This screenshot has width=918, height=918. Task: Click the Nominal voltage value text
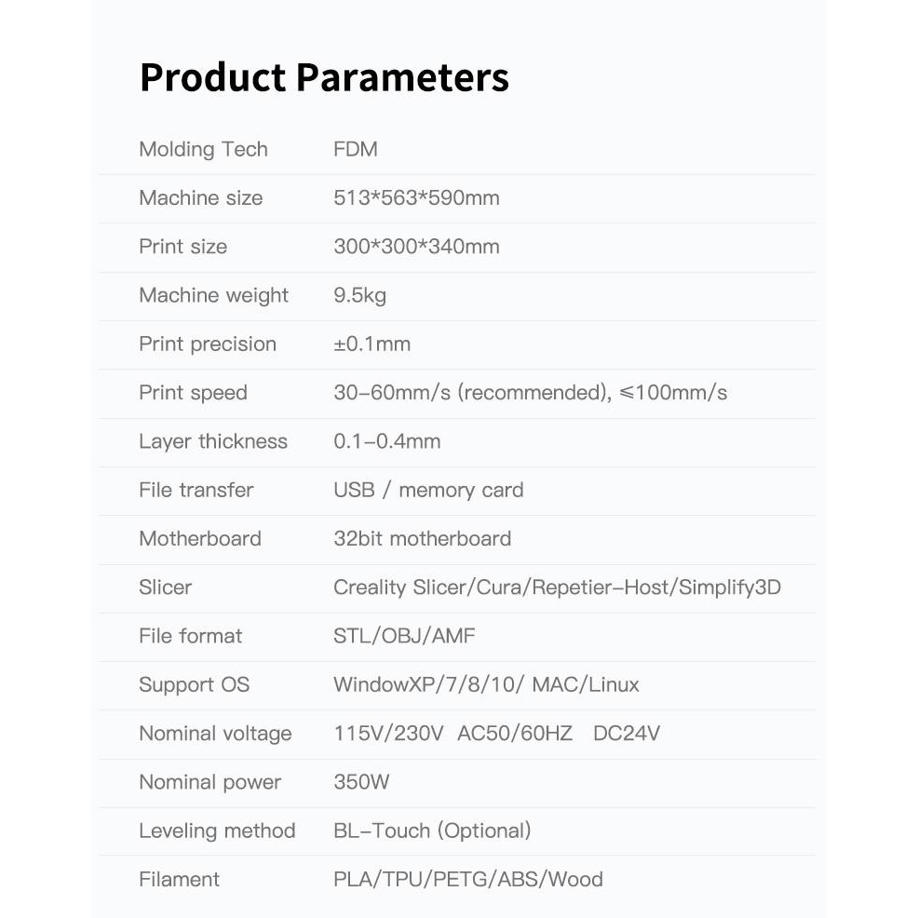coord(496,734)
